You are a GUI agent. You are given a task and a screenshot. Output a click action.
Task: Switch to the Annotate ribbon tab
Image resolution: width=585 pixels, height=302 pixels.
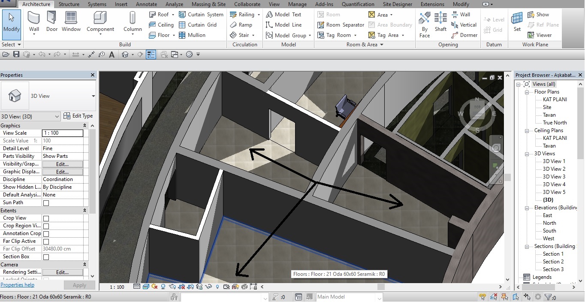(146, 4)
